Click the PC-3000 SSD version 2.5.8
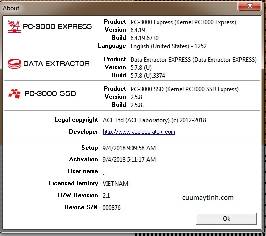Image resolution: width=266 pixels, height=236 pixels. (x=136, y=97)
